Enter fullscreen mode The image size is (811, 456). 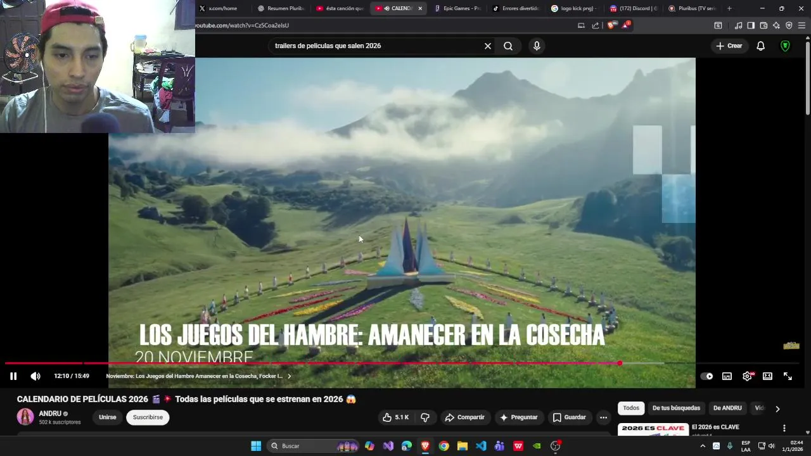[x=788, y=376]
